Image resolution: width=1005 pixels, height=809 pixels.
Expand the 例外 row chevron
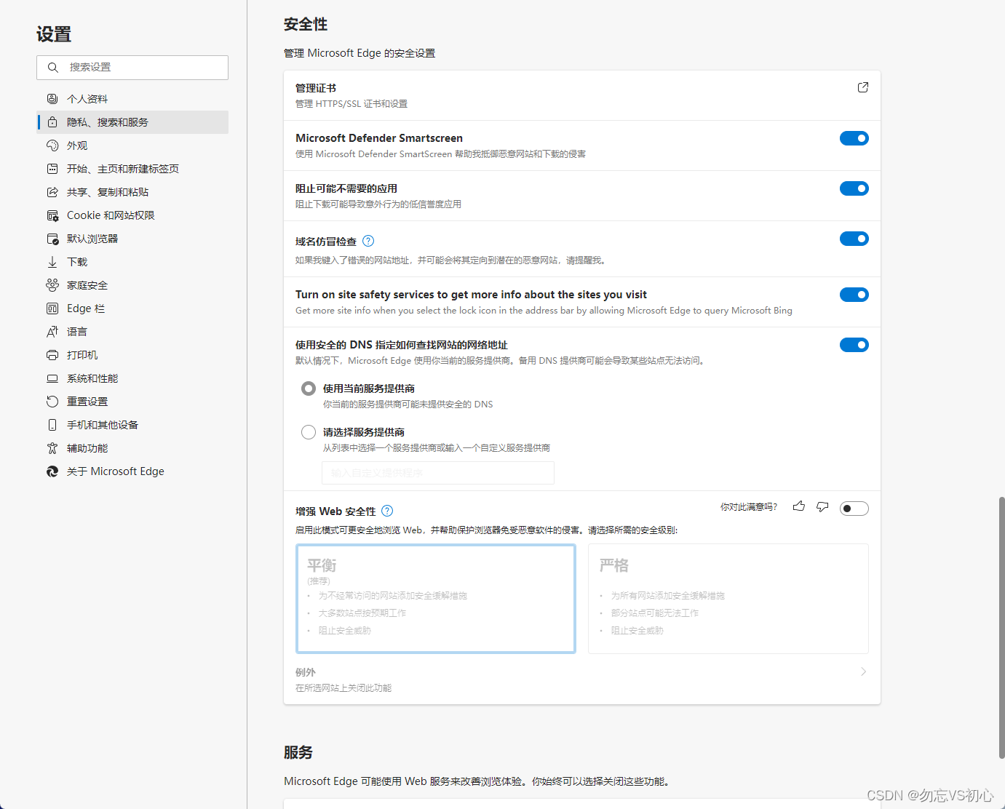click(x=863, y=671)
